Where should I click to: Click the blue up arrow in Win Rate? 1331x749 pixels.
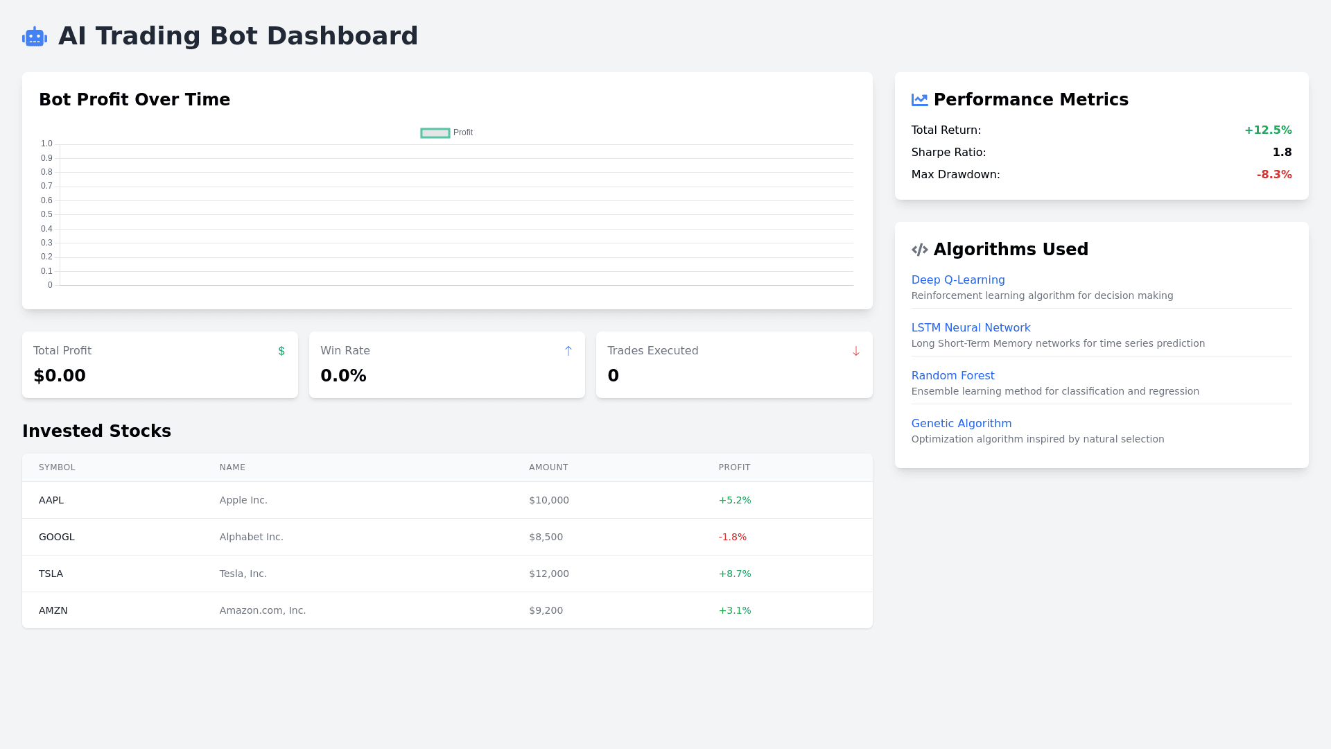coord(568,351)
